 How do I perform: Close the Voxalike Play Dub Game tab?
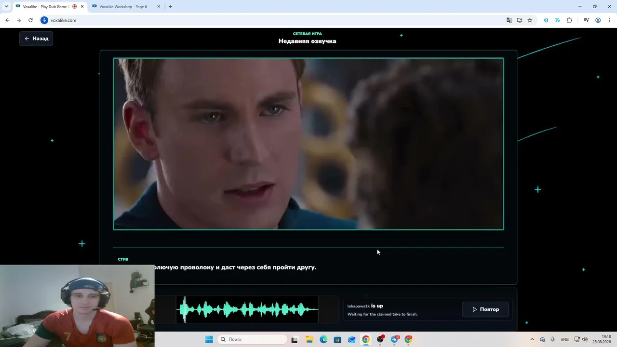(82, 7)
